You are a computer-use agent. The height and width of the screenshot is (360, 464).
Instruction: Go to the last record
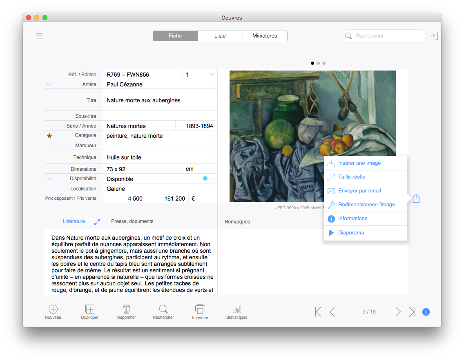click(x=412, y=312)
